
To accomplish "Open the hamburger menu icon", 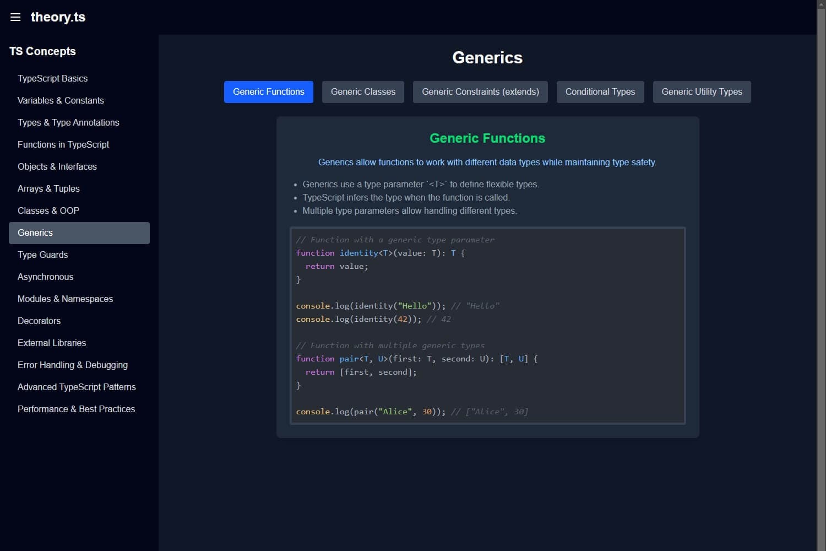I will tap(15, 17).
